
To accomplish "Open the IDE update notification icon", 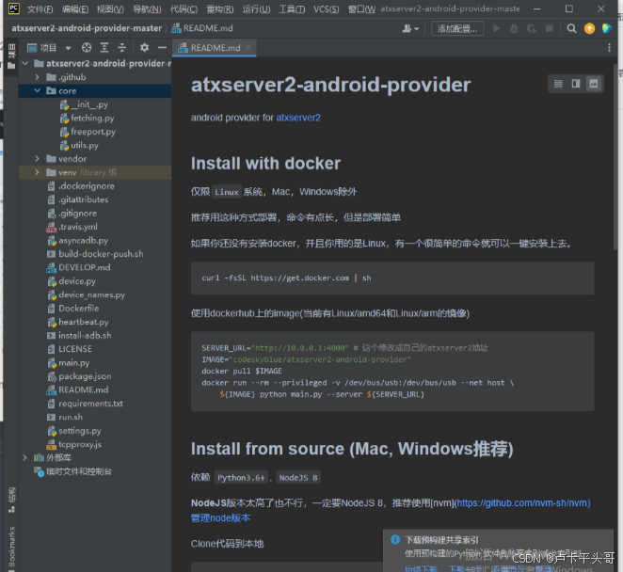I will click(589, 28).
